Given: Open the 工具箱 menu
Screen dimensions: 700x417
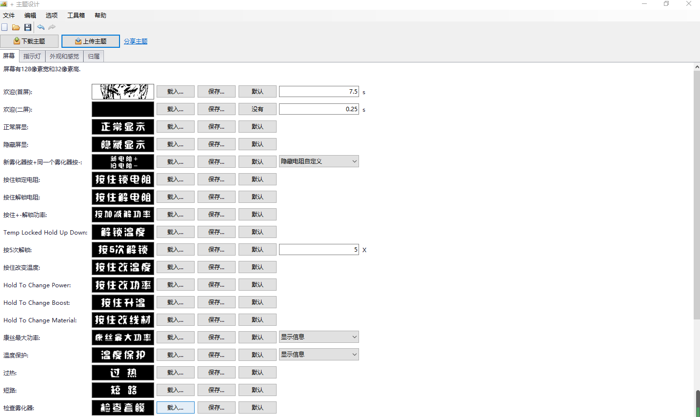Looking at the screenshot, I should click(76, 16).
